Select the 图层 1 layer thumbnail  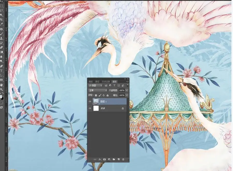[96, 102]
